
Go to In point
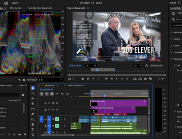[x=106, y=79]
